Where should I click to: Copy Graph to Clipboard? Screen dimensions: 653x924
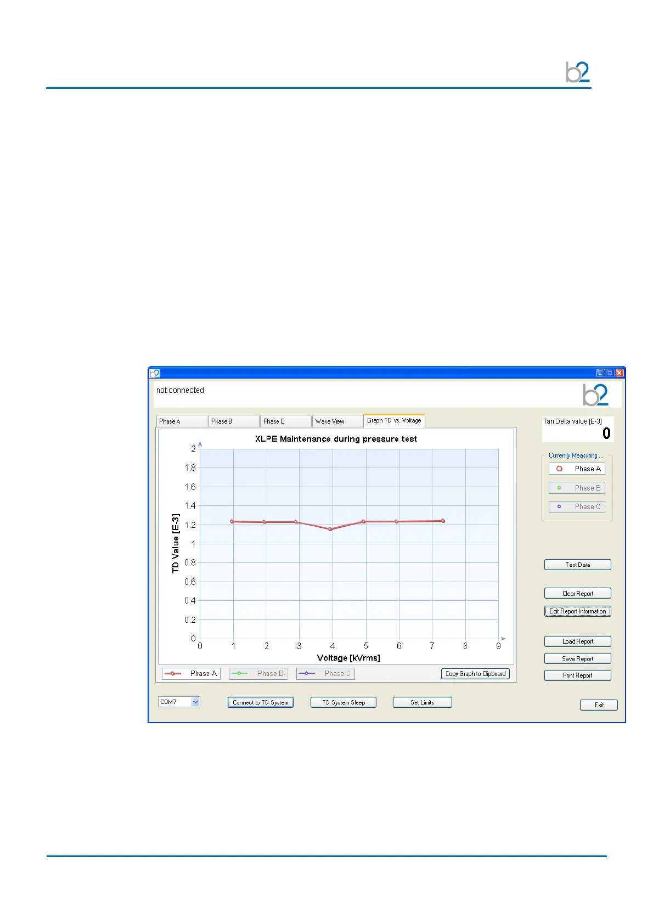(475, 674)
